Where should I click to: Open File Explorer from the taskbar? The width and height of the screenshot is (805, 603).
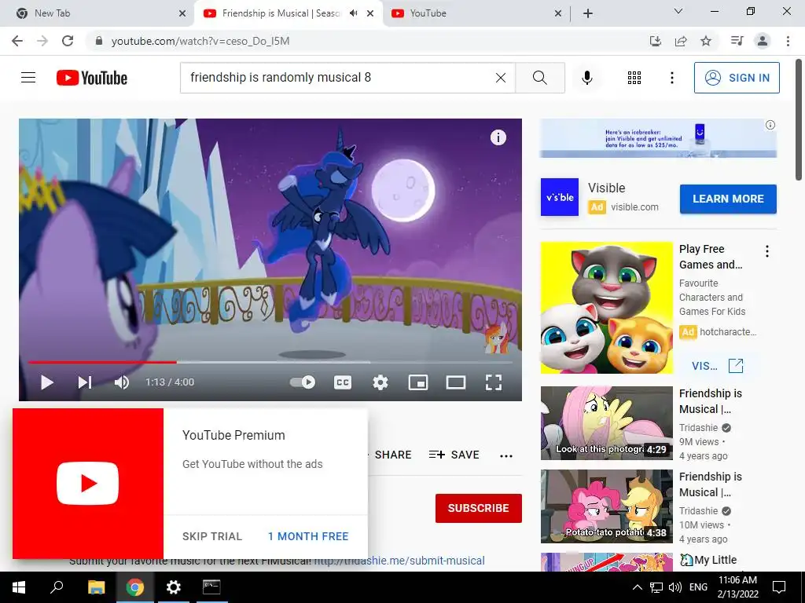pyautogui.click(x=96, y=587)
